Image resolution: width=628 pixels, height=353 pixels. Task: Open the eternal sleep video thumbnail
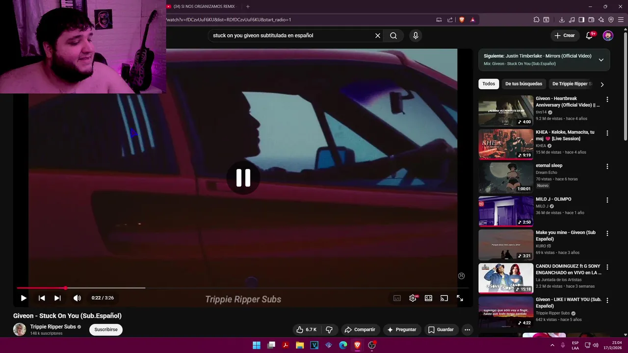pyautogui.click(x=506, y=178)
